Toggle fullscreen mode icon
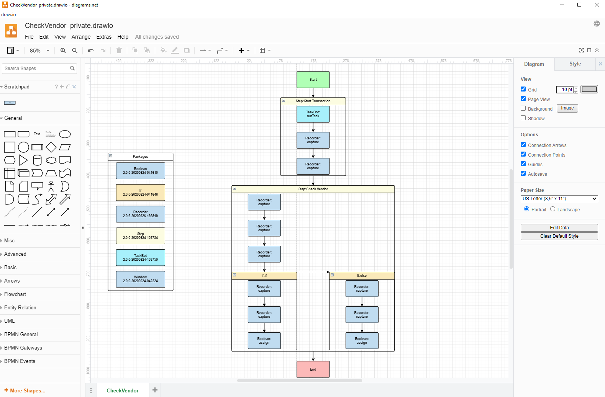Image resolution: width=605 pixels, height=397 pixels. coord(582,50)
